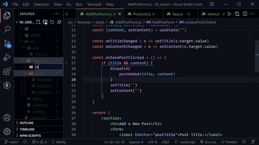Viewport: 259px width, 145px height.
Task: Click Ln 20, Col 14 cursor position
Action: click(x=114, y=142)
